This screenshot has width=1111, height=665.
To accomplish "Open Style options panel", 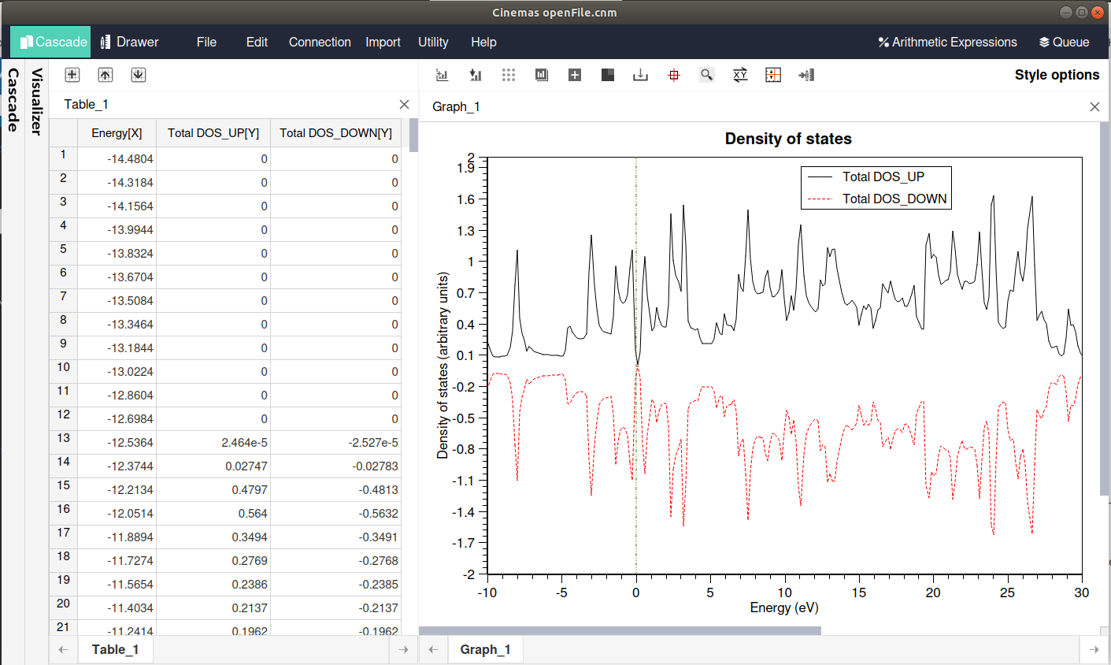I will coord(1057,75).
